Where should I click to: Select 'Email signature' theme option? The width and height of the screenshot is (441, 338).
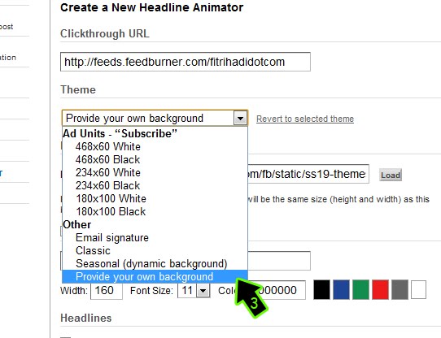coord(155,238)
